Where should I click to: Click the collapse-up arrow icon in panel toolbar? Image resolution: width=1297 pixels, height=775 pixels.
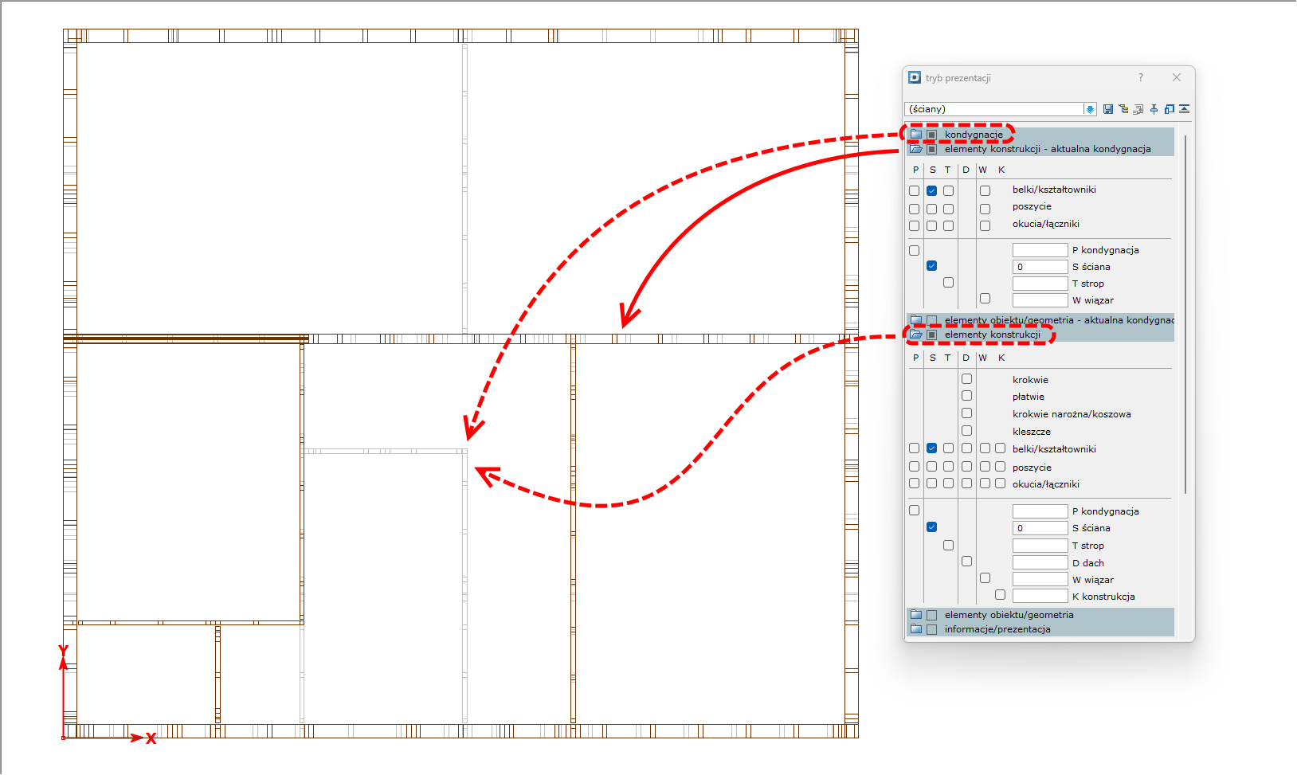tap(1185, 109)
